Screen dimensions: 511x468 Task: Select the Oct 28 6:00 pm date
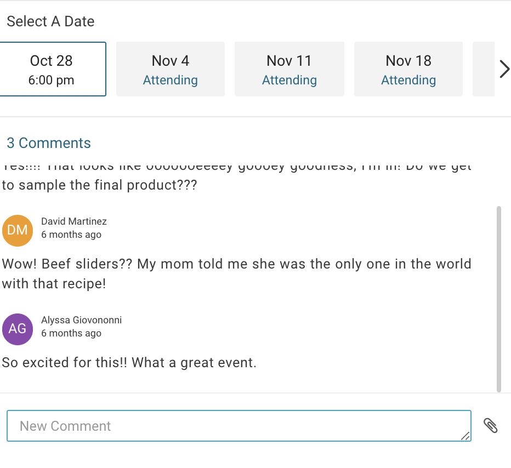(52, 69)
